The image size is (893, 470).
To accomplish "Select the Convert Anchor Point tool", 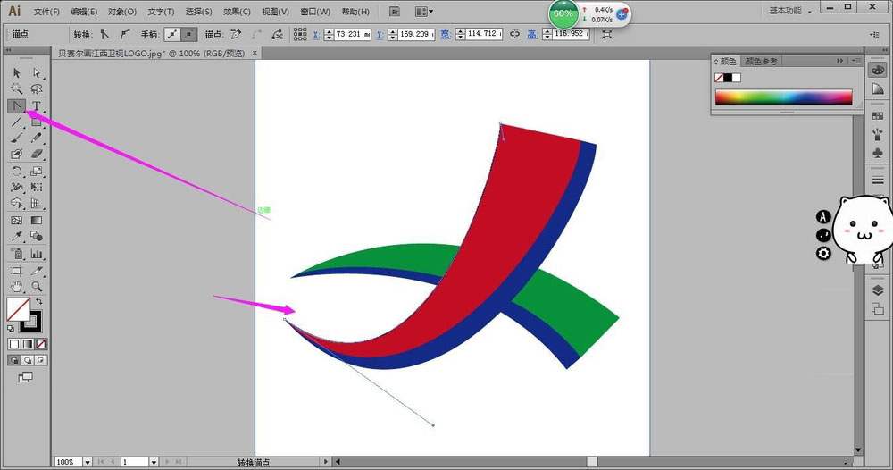I will pyautogui.click(x=16, y=106).
